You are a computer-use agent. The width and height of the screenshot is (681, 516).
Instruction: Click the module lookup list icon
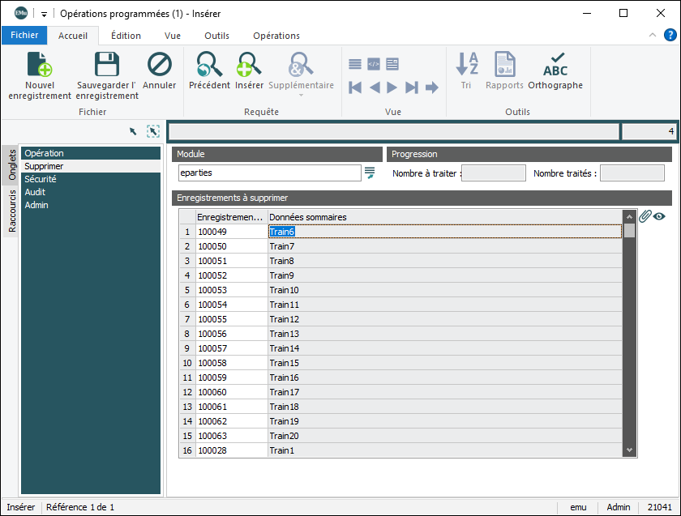point(370,173)
